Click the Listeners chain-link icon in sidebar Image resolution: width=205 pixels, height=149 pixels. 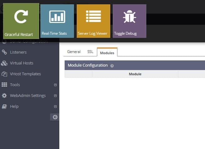click(4, 52)
